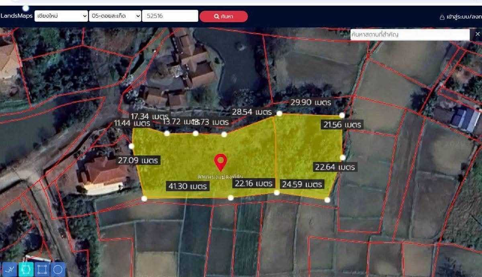The height and width of the screenshot is (277, 482).
Task: Open the เข้าสู่ระบบ login link
Action: [464, 17]
